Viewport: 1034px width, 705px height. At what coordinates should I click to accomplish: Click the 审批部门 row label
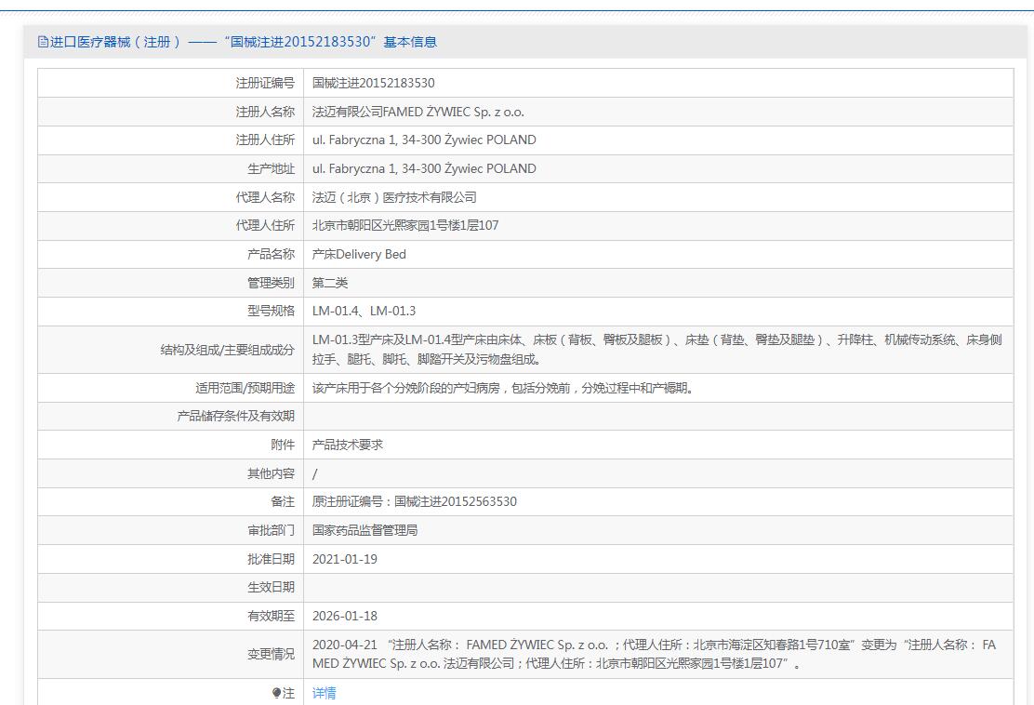pos(271,530)
